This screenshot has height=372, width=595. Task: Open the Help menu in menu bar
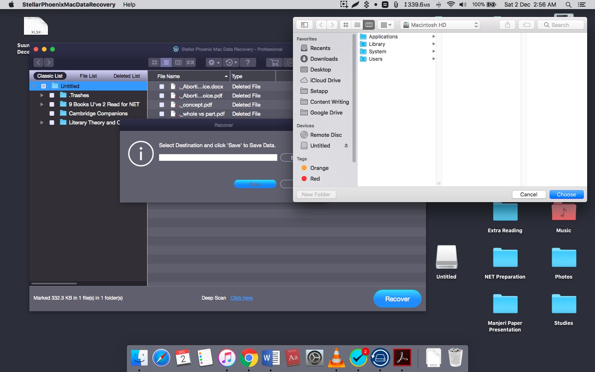pyautogui.click(x=129, y=5)
